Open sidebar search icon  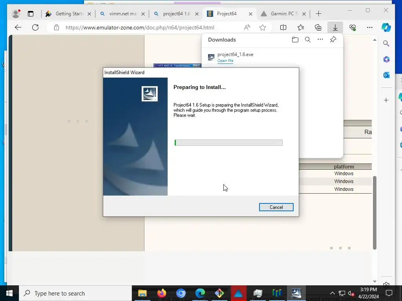click(x=386, y=43)
